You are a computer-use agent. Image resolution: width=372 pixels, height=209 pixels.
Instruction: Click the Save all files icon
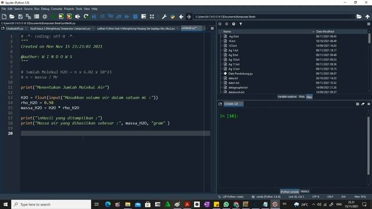pyautogui.click(x=28, y=17)
